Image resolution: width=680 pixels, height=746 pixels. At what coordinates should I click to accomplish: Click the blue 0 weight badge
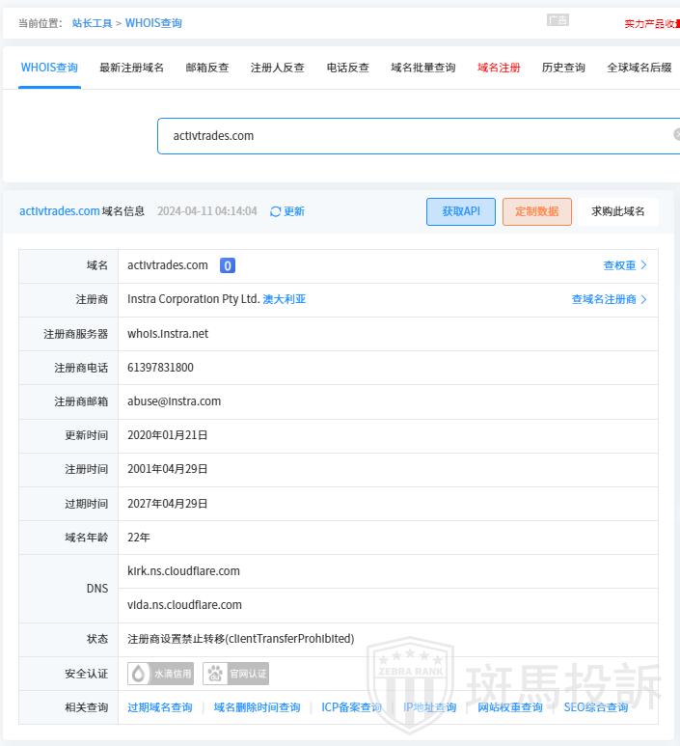227,265
